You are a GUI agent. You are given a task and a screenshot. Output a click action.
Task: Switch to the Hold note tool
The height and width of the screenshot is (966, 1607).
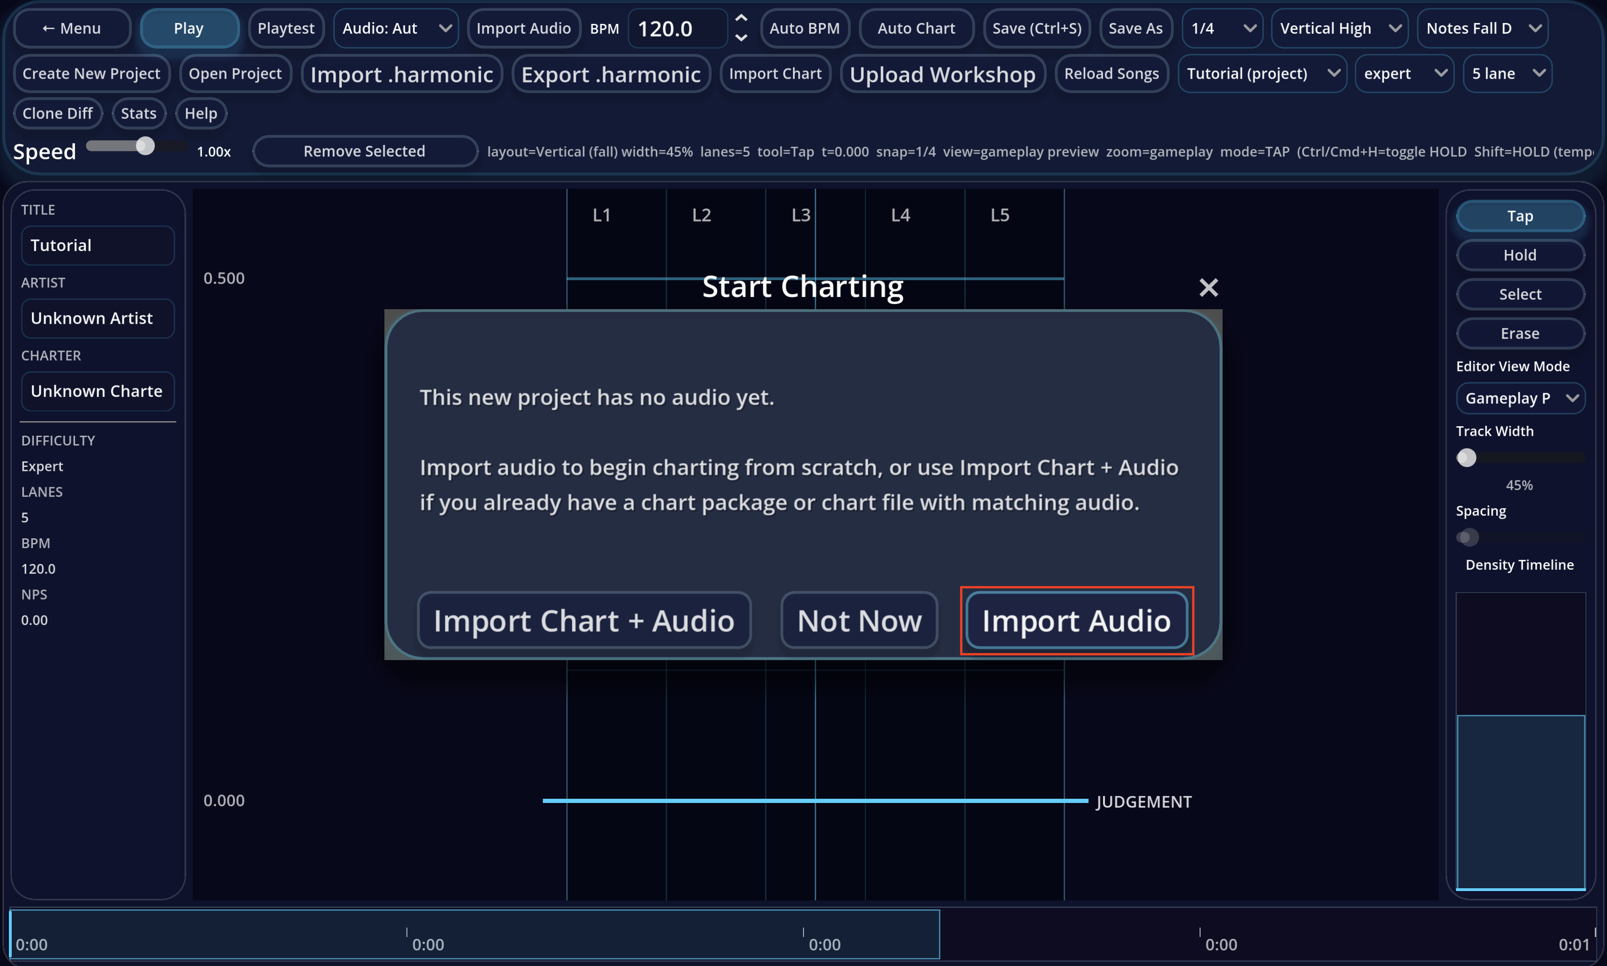click(1520, 254)
